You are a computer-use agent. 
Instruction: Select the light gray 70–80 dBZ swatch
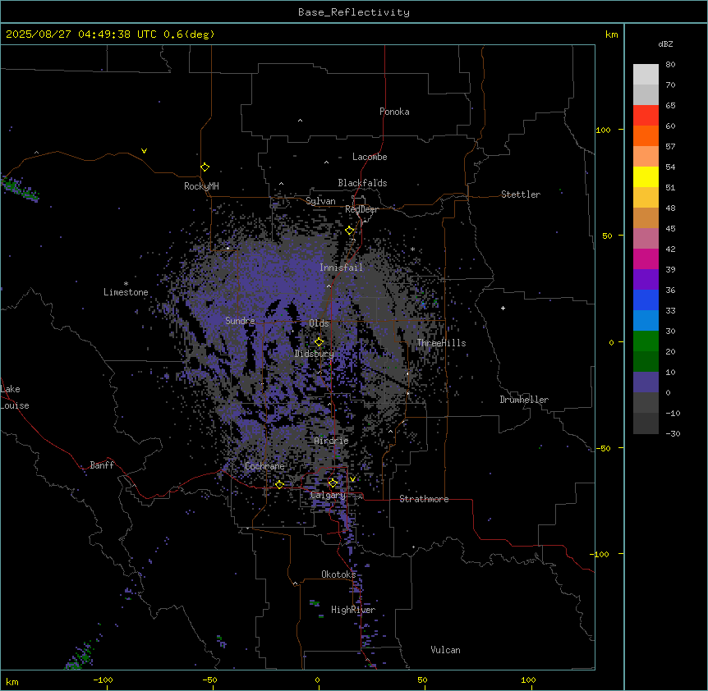(x=646, y=75)
